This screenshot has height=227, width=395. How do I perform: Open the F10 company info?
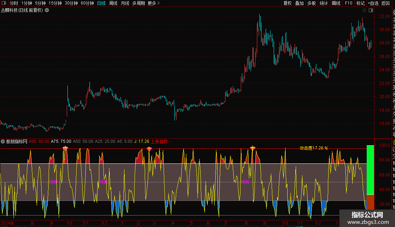click(x=349, y=3)
